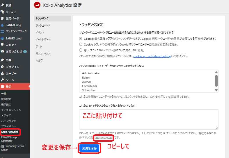Select the なし tracking radio option
The height and width of the screenshot is (158, 229).
click(x=81, y=50)
